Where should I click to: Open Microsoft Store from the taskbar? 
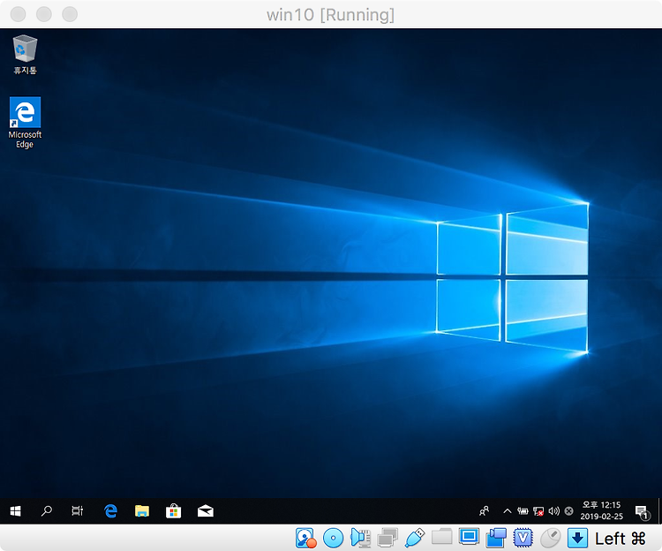(174, 511)
